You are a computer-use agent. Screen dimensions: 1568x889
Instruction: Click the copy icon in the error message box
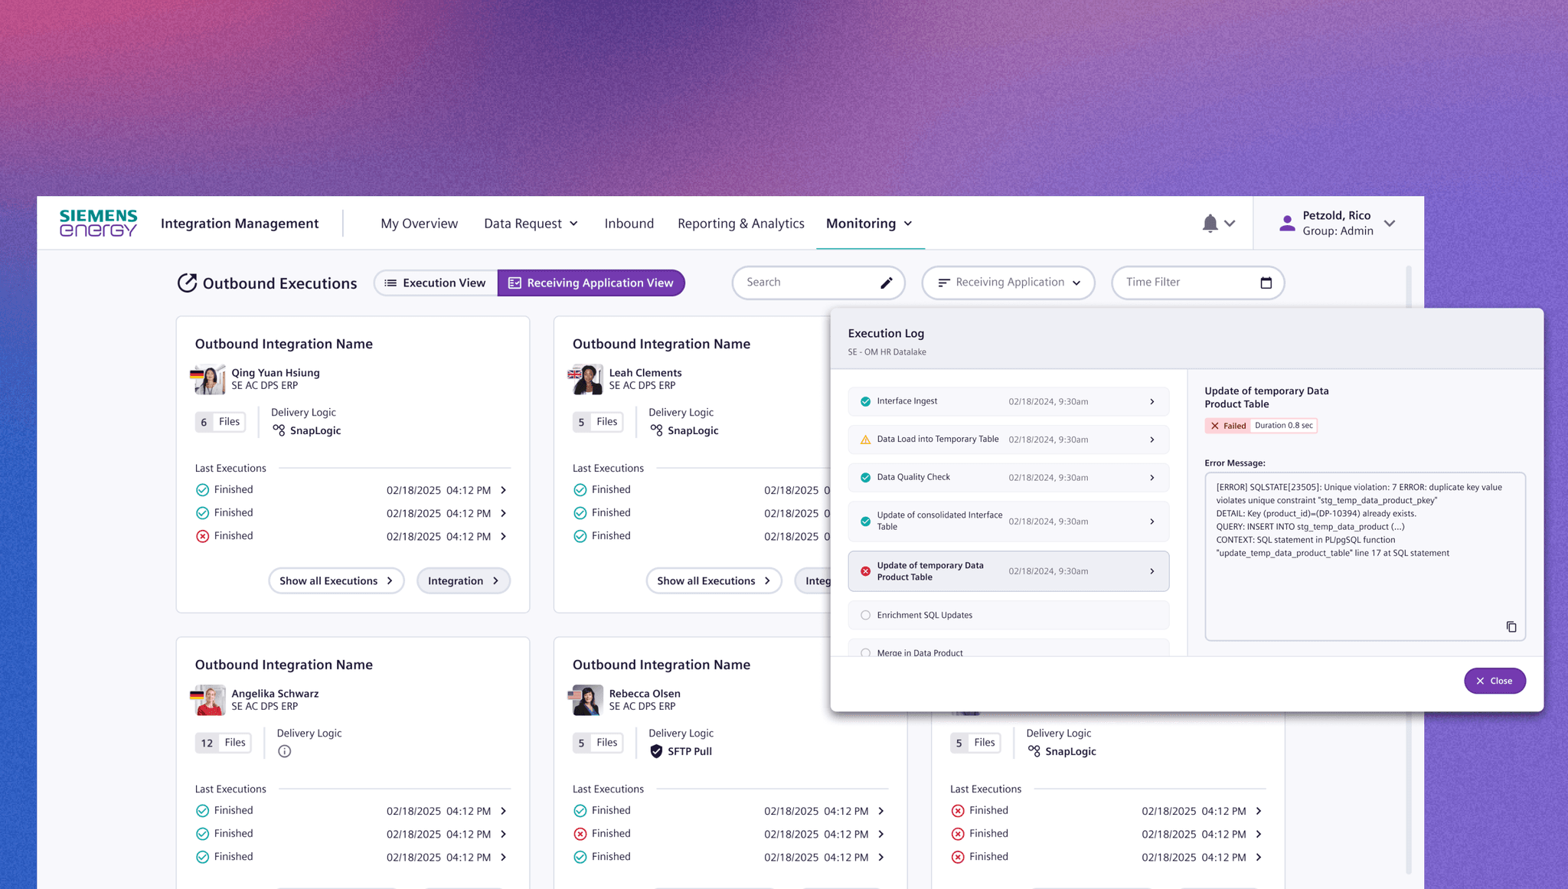coord(1511,627)
